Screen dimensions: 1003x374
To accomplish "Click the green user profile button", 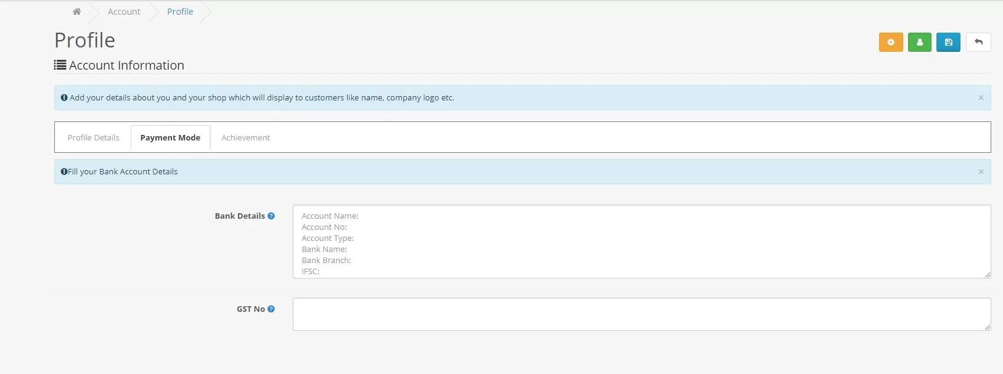I will click(x=919, y=43).
